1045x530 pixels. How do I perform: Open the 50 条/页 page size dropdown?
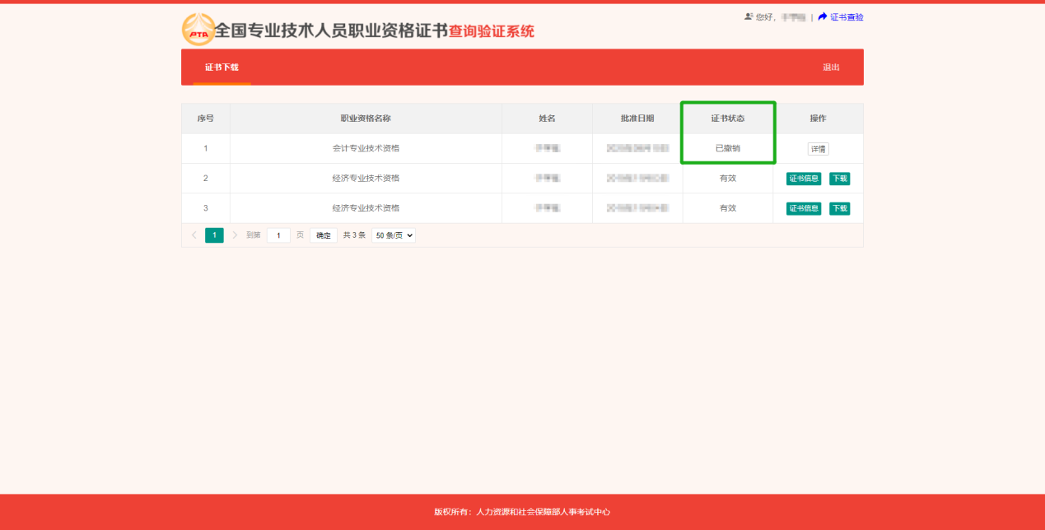pyautogui.click(x=393, y=235)
